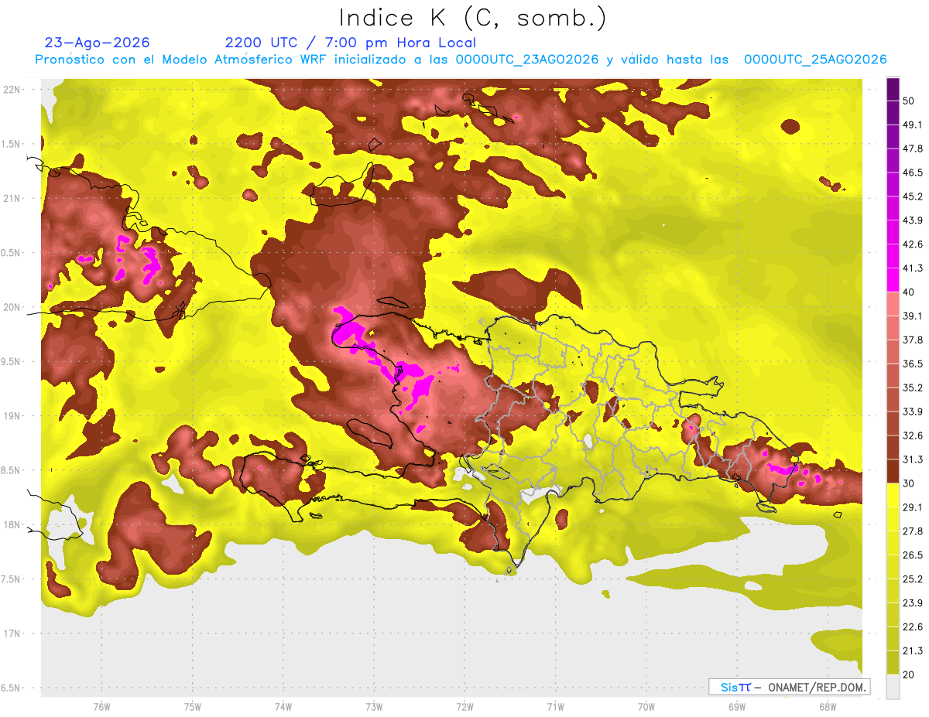Screen dimensions: 929x717
Task: Click the '70W' longitude label
Action: tap(646, 706)
